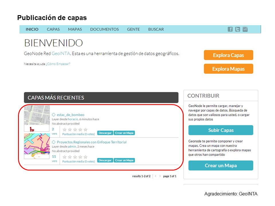Download Proyectos Regionales layer with Descargar
This screenshot has width=275, height=206.
[x=105, y=160]
